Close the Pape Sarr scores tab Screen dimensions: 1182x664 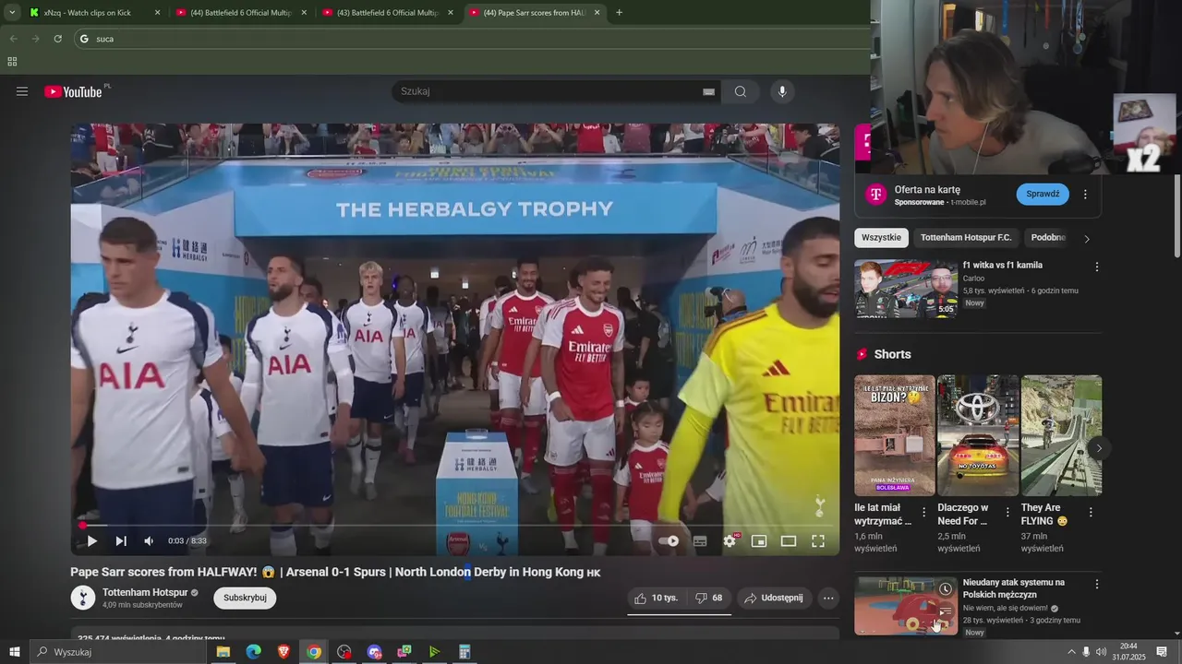(x=597, y=13)
